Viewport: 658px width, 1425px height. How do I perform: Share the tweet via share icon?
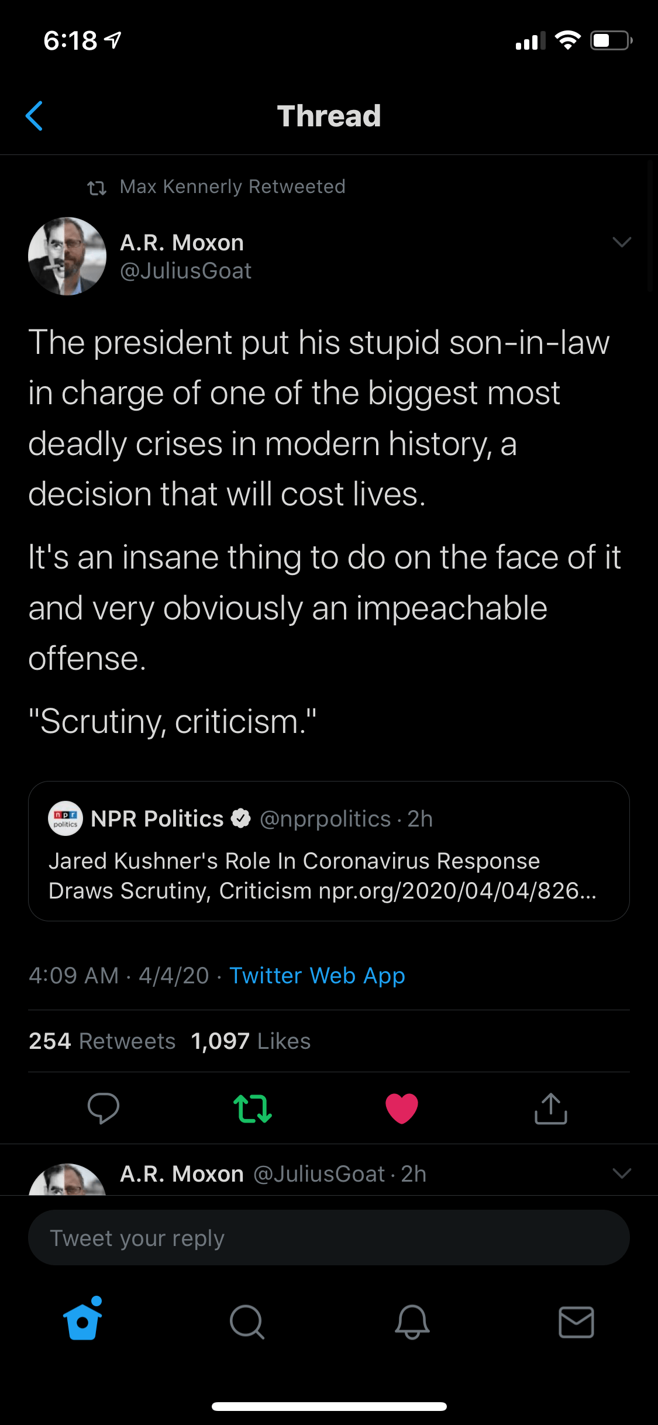(550, 1108)
